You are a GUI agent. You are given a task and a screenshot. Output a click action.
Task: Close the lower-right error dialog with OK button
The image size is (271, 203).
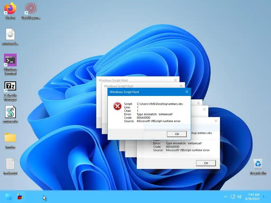point(216,121)
